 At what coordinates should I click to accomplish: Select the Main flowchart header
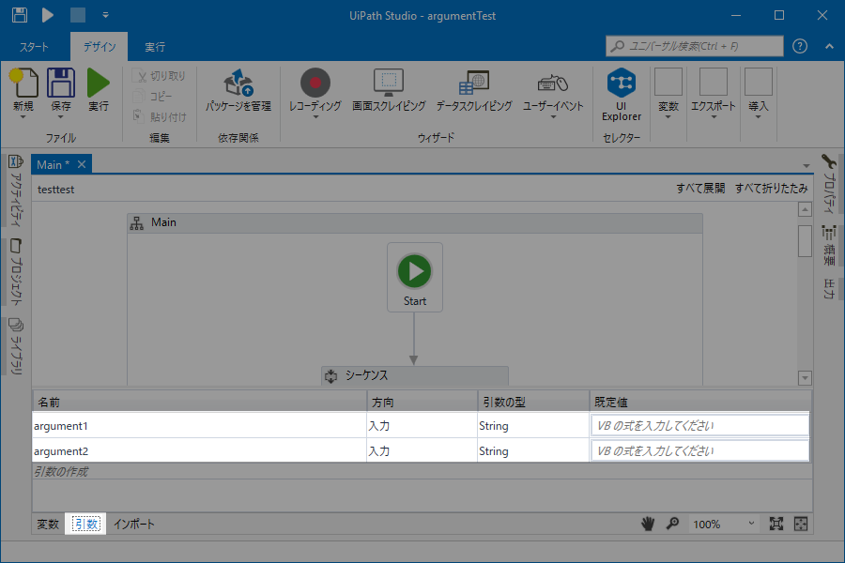coord(415,223)
